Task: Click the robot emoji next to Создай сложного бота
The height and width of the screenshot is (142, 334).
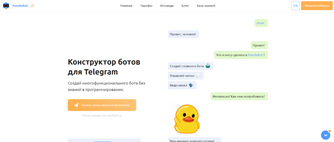Action: click(x=208, y=66)
